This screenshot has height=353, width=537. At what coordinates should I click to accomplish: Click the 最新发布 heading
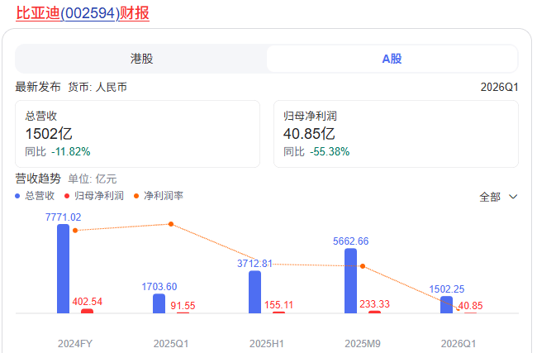pyautogui.click(x=38, y=87)
